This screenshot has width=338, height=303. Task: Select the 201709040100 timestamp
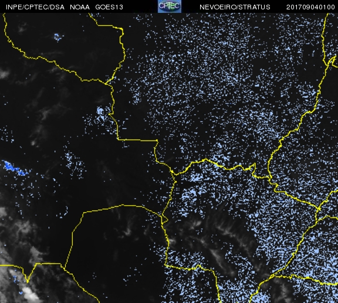click(310, 7)
